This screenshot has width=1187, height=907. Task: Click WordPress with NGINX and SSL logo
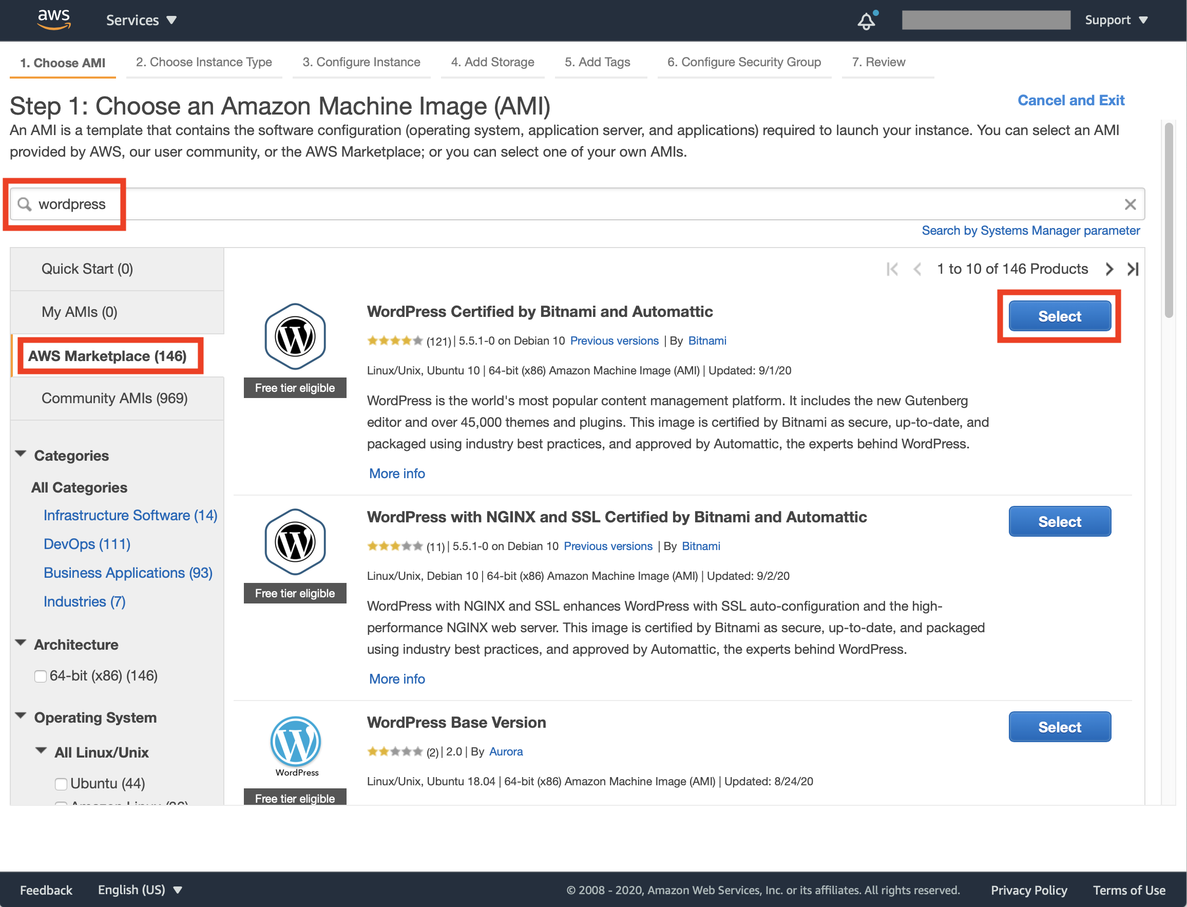coord(295,541)
